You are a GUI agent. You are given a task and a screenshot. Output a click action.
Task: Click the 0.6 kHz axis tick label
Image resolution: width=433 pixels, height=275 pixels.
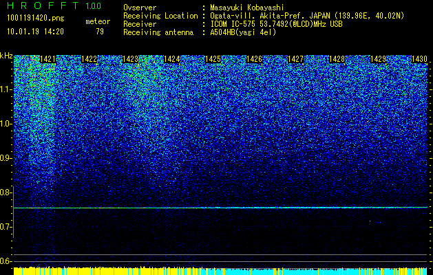coord(6,261)
